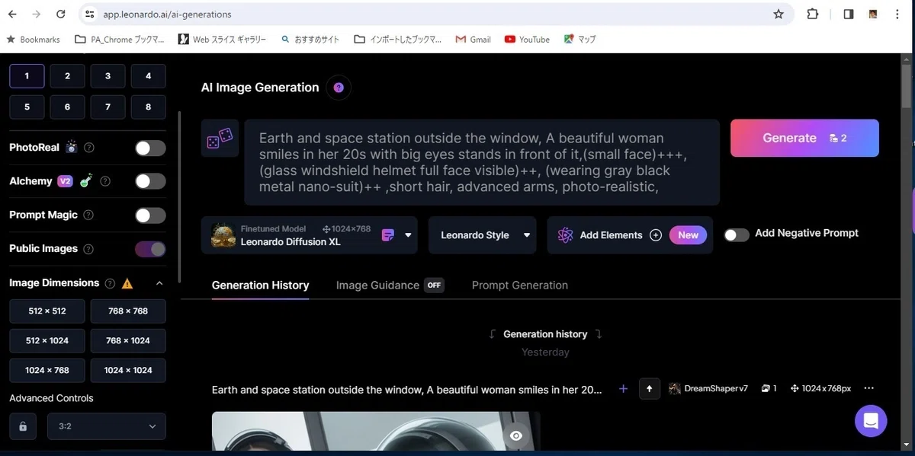The width and height of the screenshot is (915, 456).
Task: Open the 3:2 aspect ratio dropdown
Action: click(107, 426)
